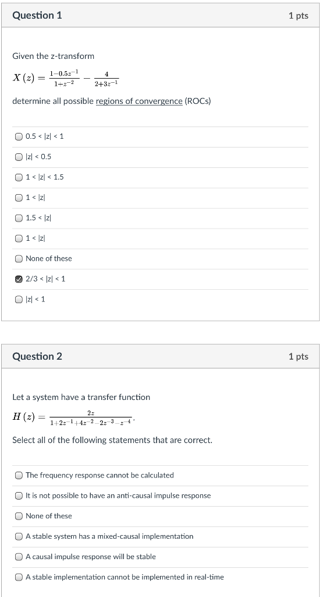Tick the 1 < |z| < 1.5 answer

click(x=19, y=177)
